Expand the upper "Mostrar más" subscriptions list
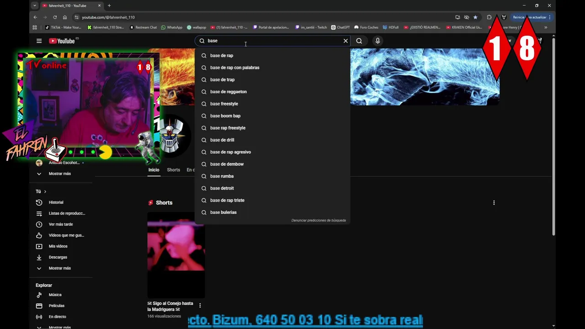Screen dimensions: 585x329 coord(61,174)
